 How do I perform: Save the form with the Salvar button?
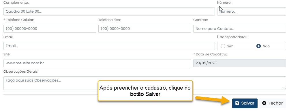[245, 103]
